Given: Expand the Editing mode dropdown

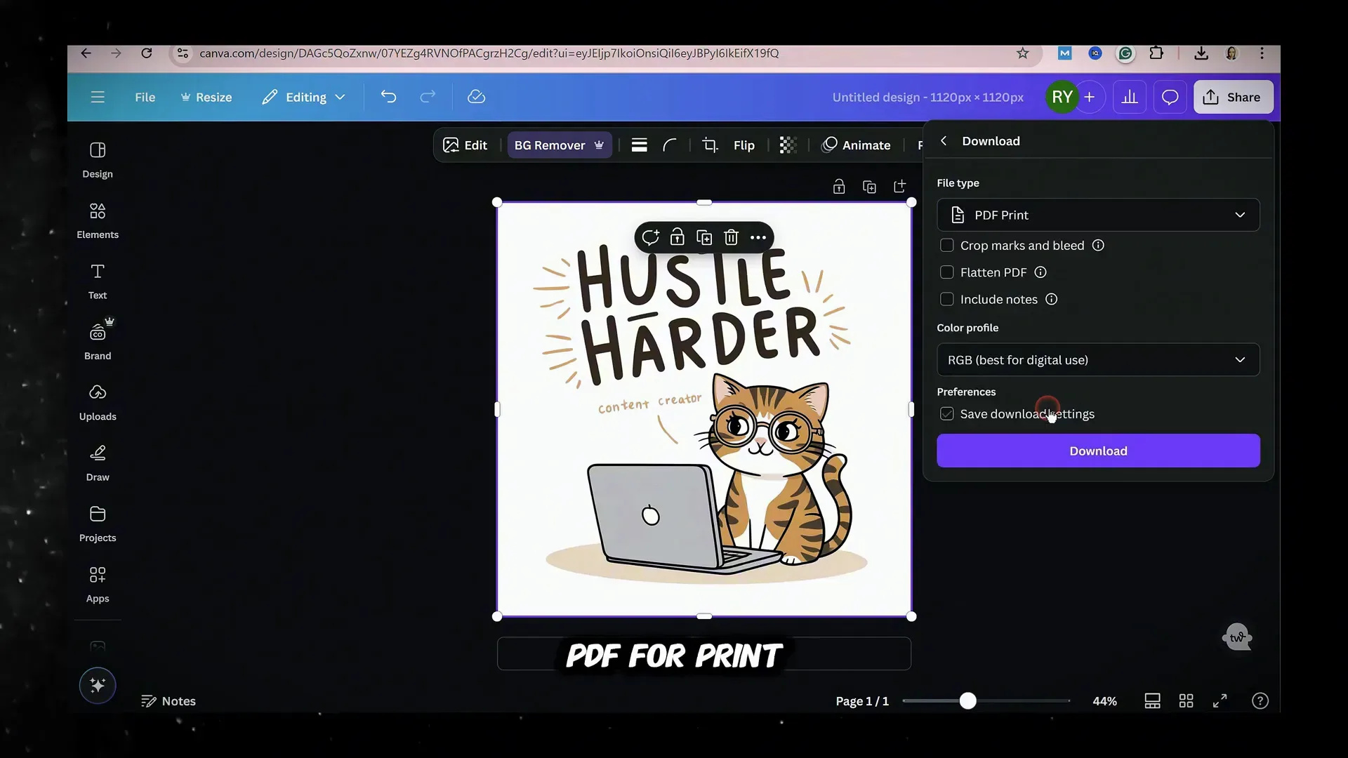Looking at the screenshot, I should pyautogui.click(x=303, y=97).
